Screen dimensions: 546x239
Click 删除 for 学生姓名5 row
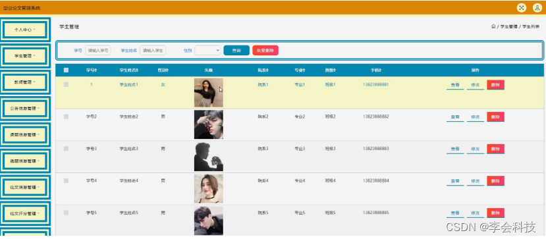pyautogui.click(x=495, y=213)
